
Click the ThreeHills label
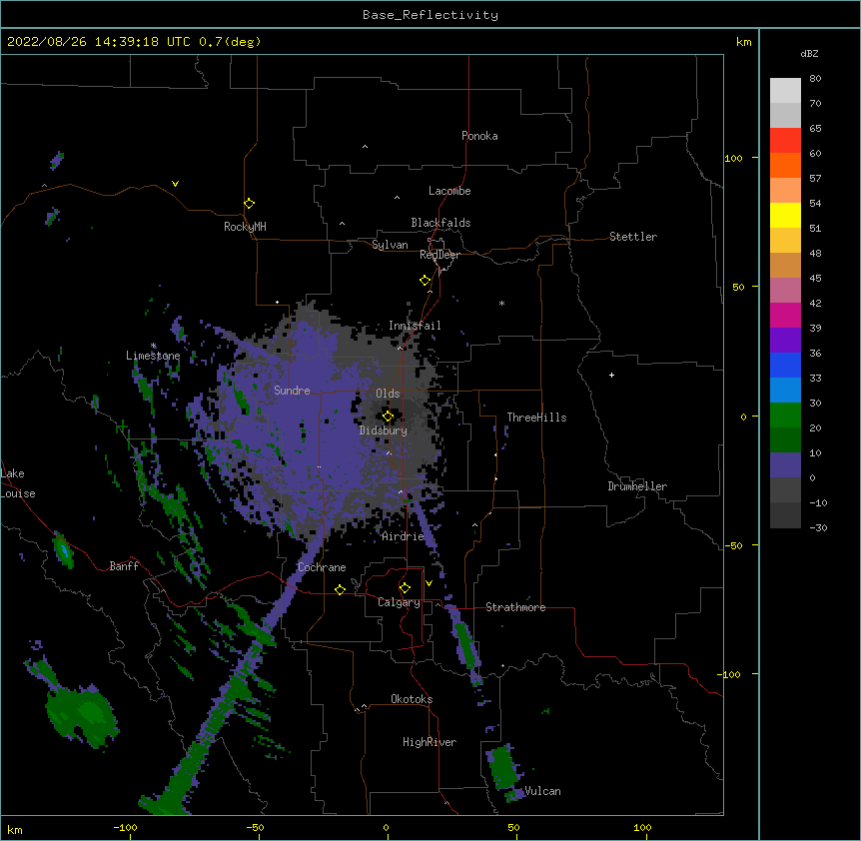(x=536, y=418)
